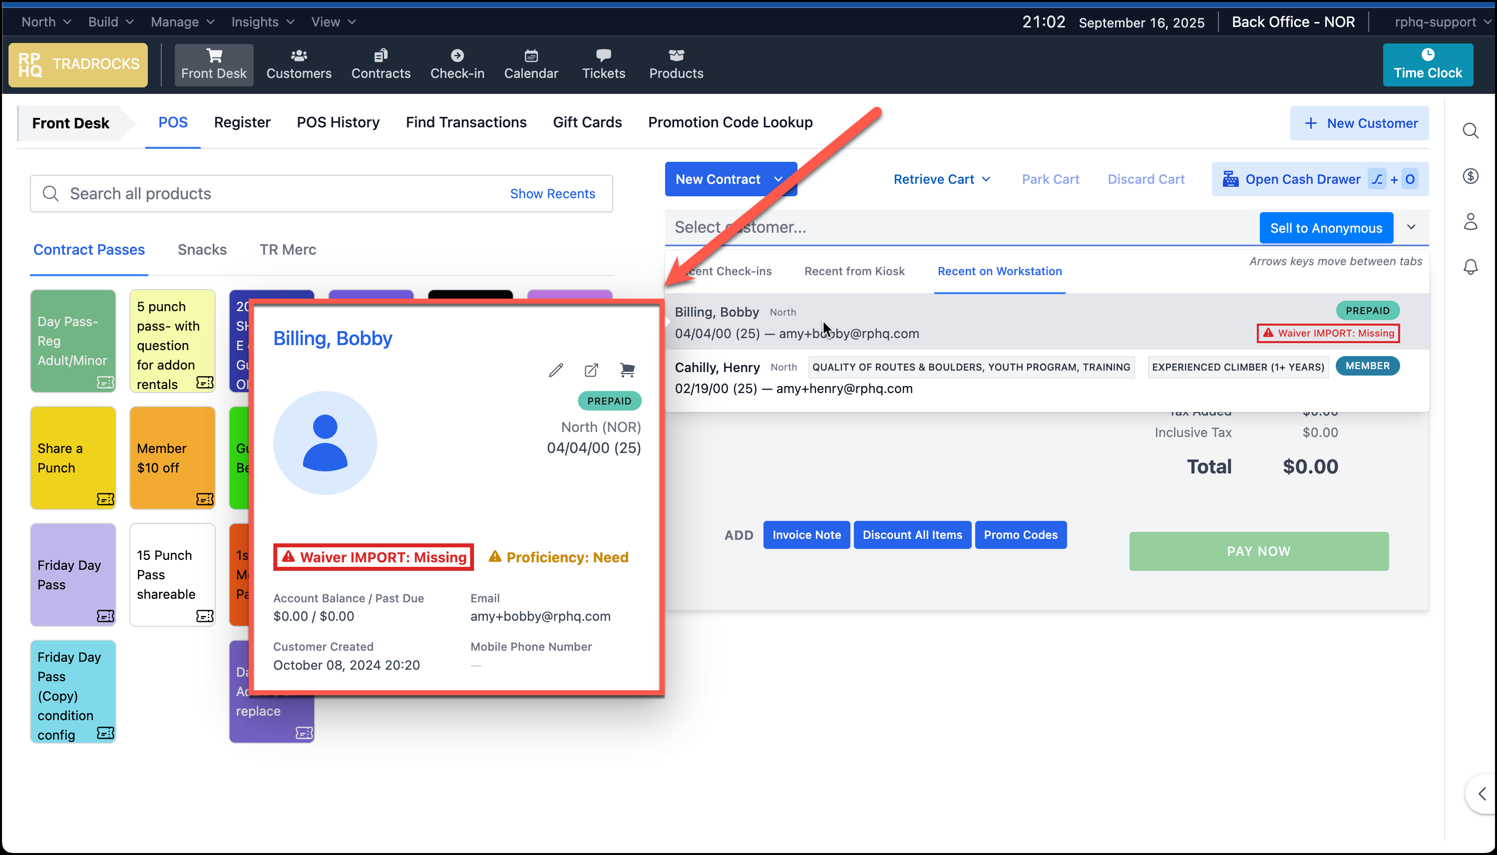The height and width of the screenshot is (855, 1497).
Task: Select the yellow Share a Punch tile
Action: coord(73,457)
